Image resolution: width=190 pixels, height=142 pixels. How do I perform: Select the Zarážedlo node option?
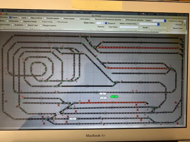(x=13, y=25)
